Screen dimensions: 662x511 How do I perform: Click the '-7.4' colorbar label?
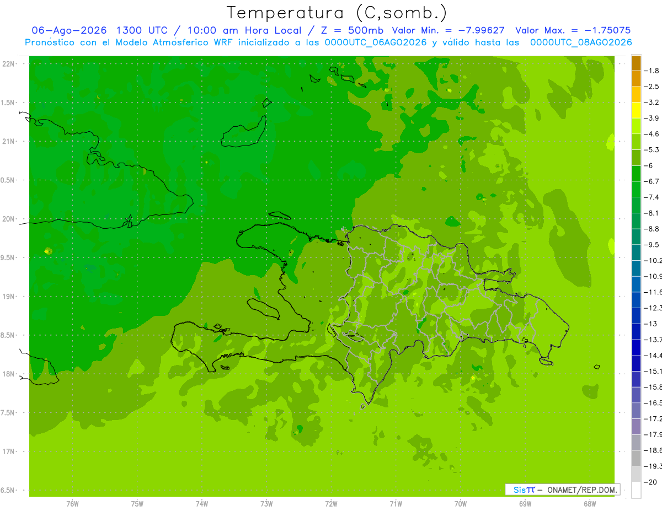point(652,197)
